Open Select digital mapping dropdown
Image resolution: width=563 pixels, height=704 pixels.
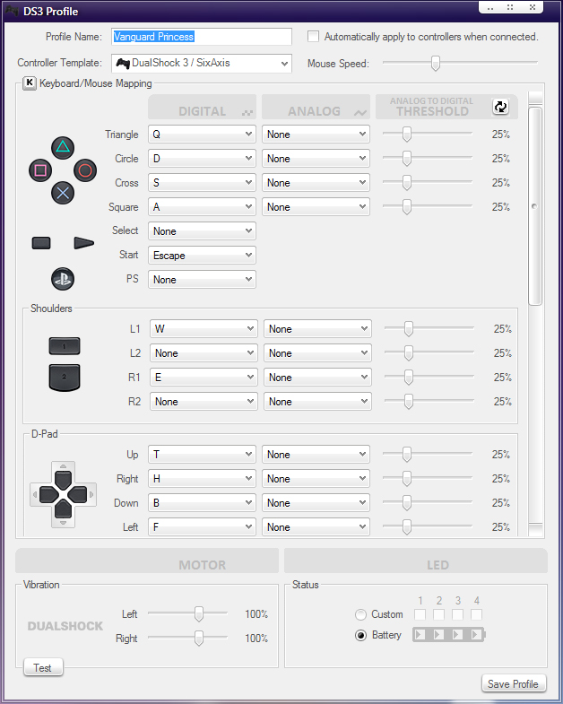202,231
